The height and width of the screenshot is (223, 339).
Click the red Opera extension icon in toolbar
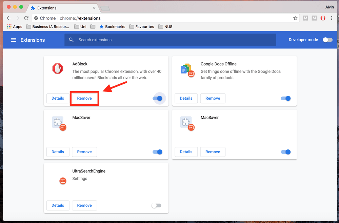[x=323, y=18]
